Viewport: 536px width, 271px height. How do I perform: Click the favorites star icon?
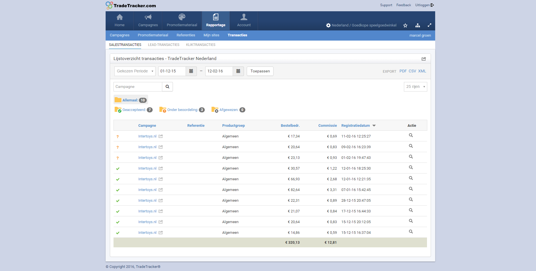point(405,25)
